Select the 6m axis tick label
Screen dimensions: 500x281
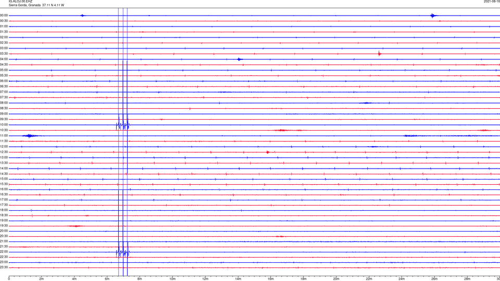[107, 279]
